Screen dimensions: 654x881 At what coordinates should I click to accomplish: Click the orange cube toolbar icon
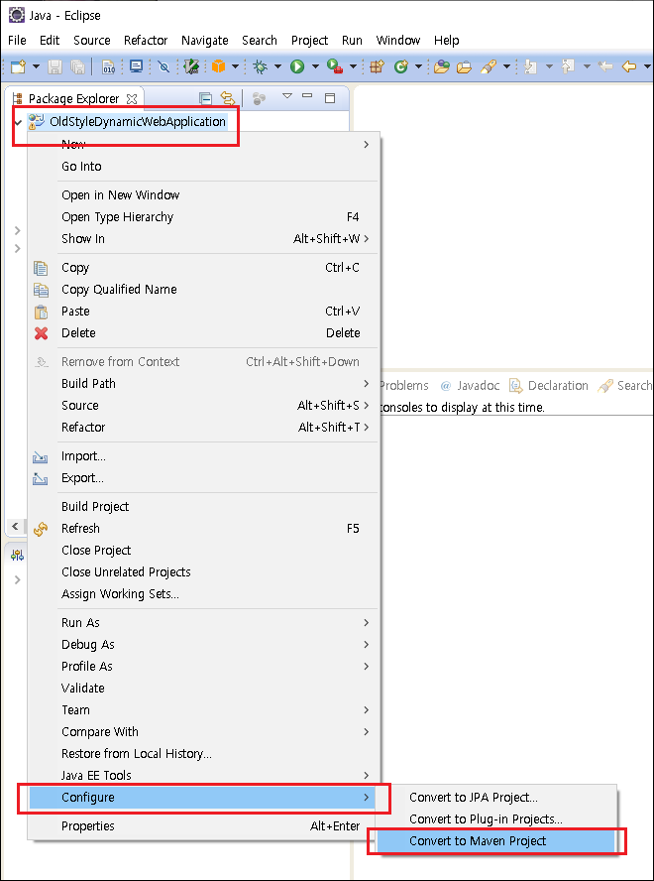click(218, 66)
